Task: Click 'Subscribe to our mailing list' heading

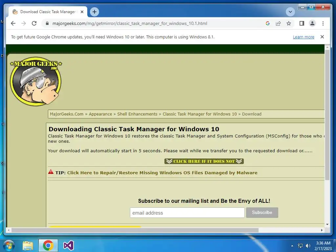Action: point(204,201)
